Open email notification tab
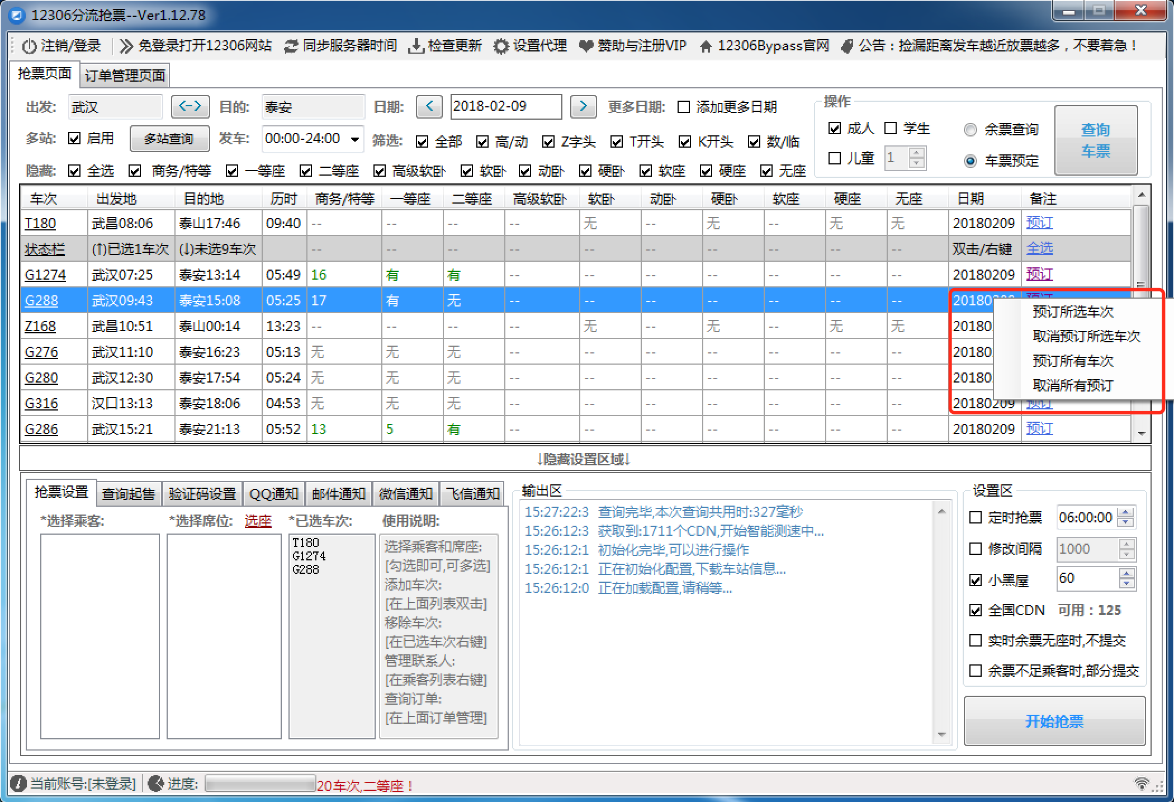The width and height of the screenshot is (1174, 802). click(339, 494)
